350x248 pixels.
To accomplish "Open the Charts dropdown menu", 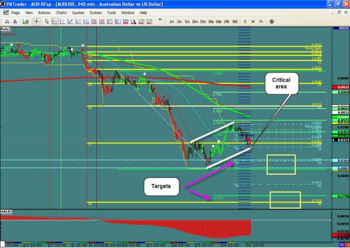I will tap(60, 12).
